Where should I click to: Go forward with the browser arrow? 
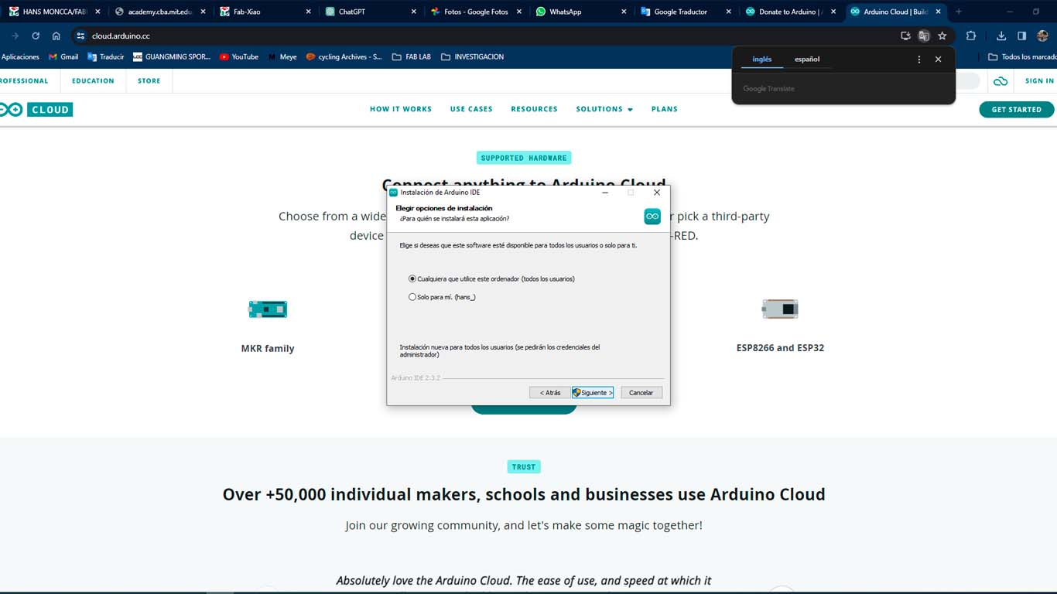[x=15, y=36]
